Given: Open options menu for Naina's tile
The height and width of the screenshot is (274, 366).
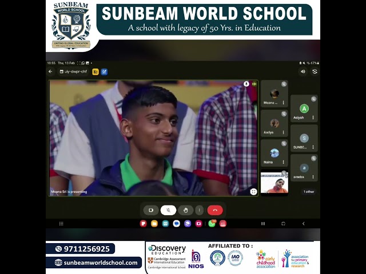Looking at the screenshot, I should [x=284, y=162].
